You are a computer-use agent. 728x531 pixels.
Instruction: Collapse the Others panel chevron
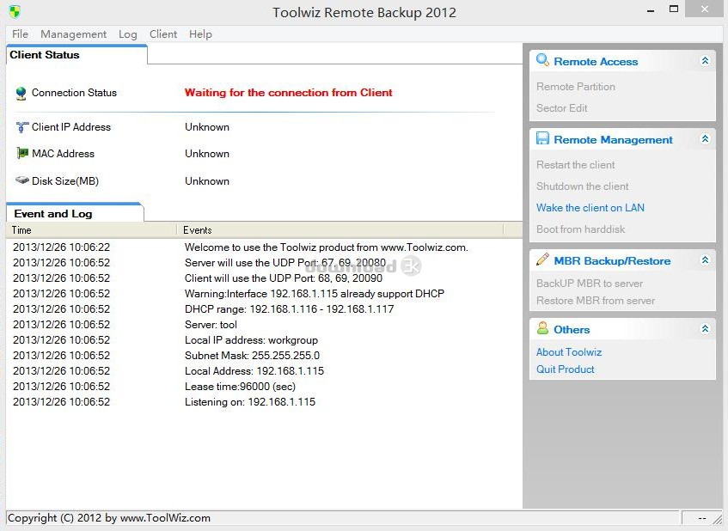pos(705,329)
